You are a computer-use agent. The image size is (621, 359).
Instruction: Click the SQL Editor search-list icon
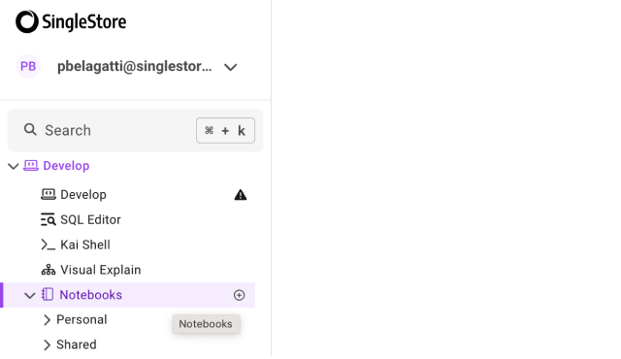tap(49, 219)
